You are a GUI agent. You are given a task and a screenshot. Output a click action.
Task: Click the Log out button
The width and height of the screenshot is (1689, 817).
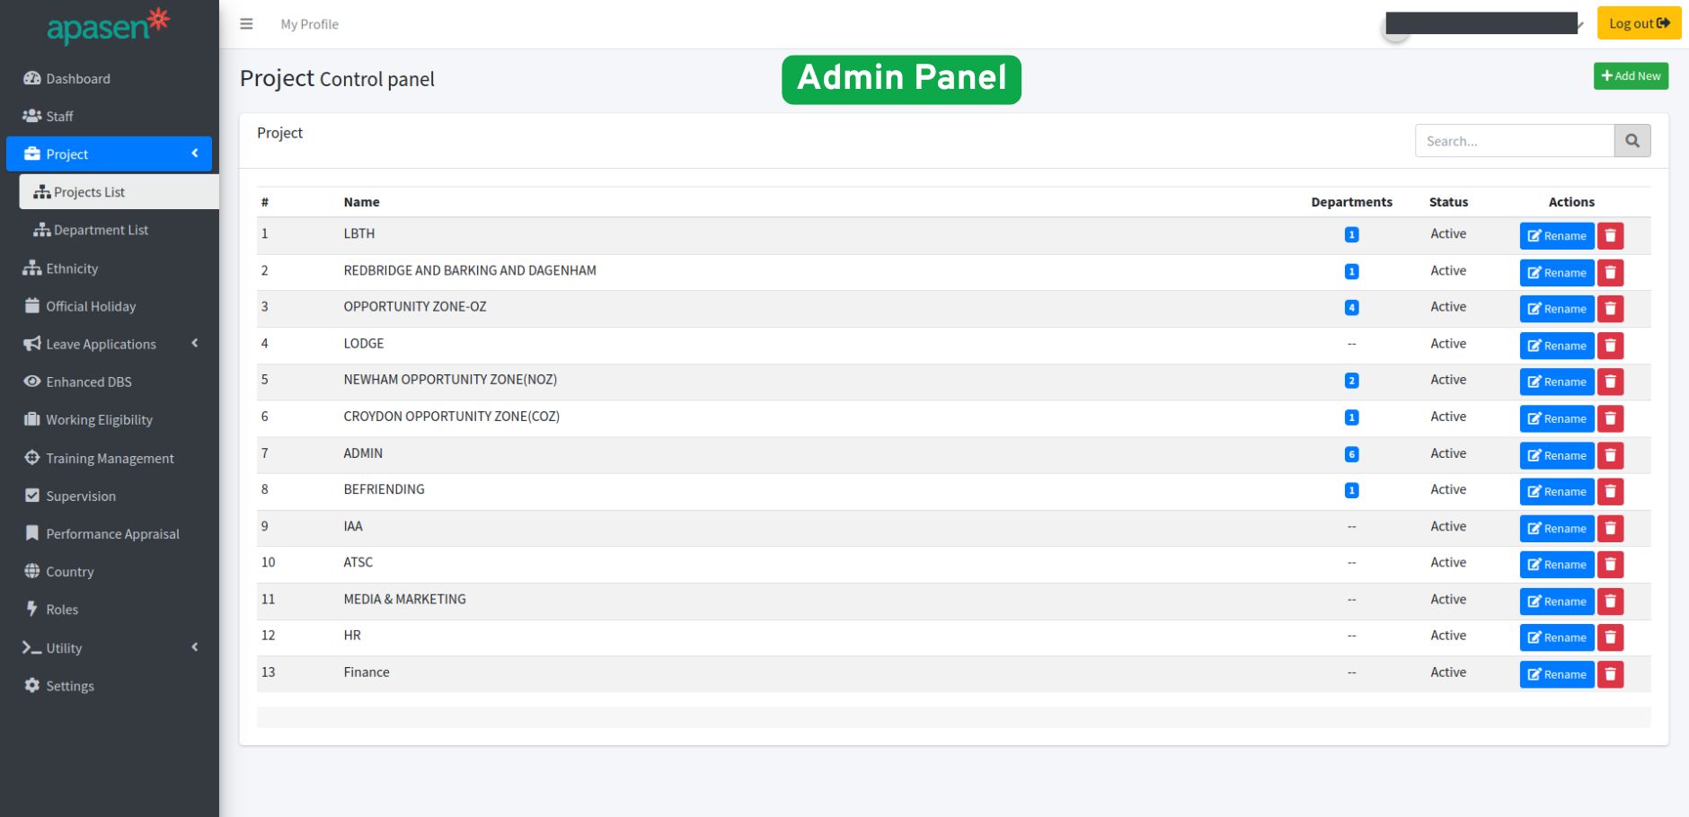click(1638, 23)
